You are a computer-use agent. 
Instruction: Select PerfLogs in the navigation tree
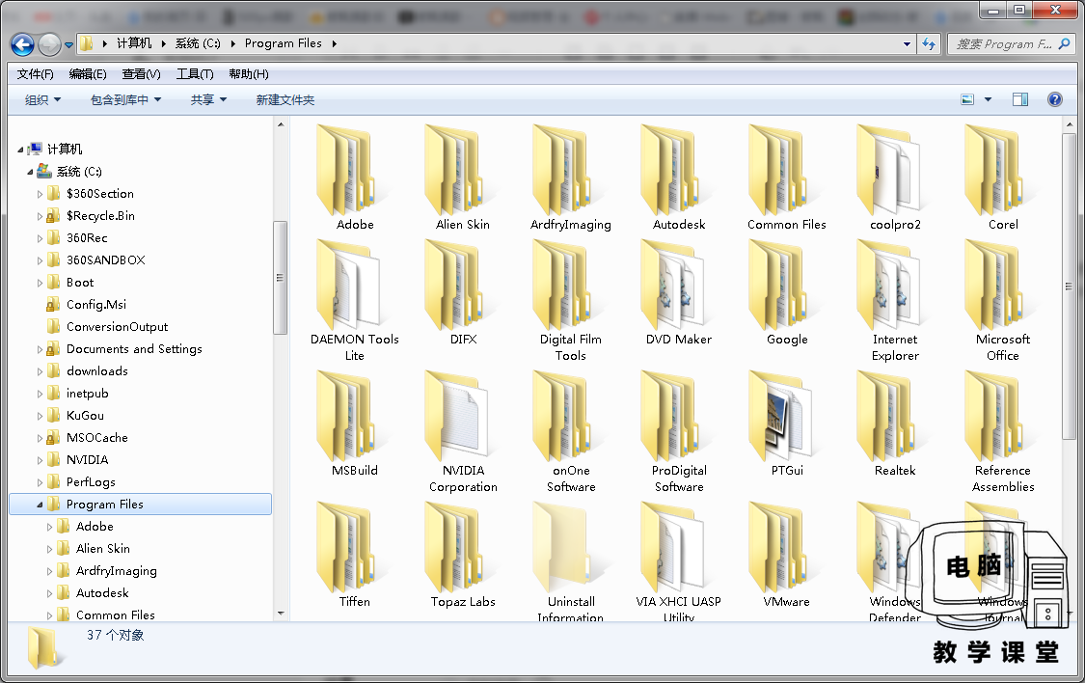91,481
